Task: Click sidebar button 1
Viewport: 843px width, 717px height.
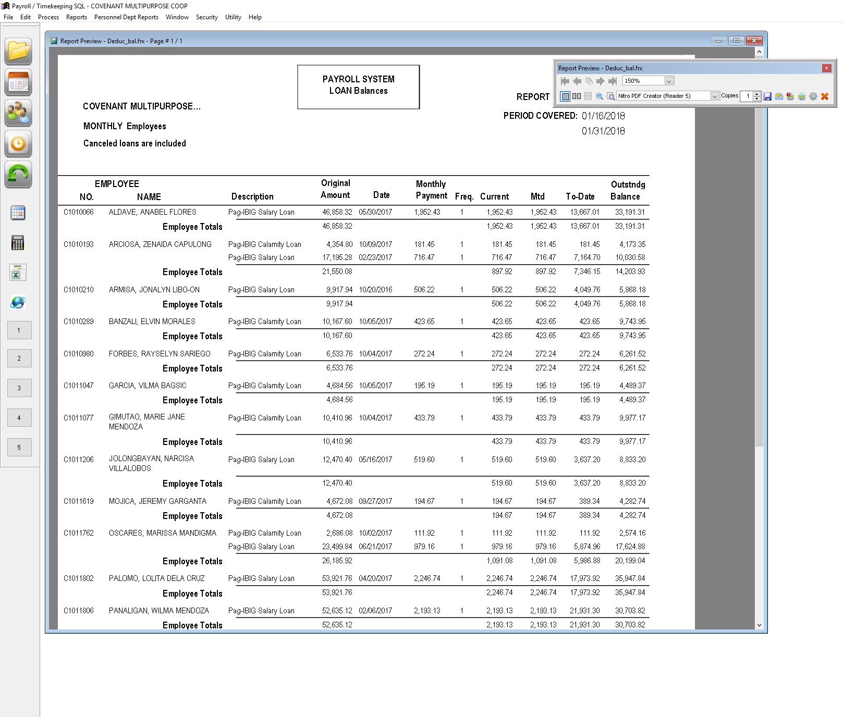Action: [x=19, y=330]
